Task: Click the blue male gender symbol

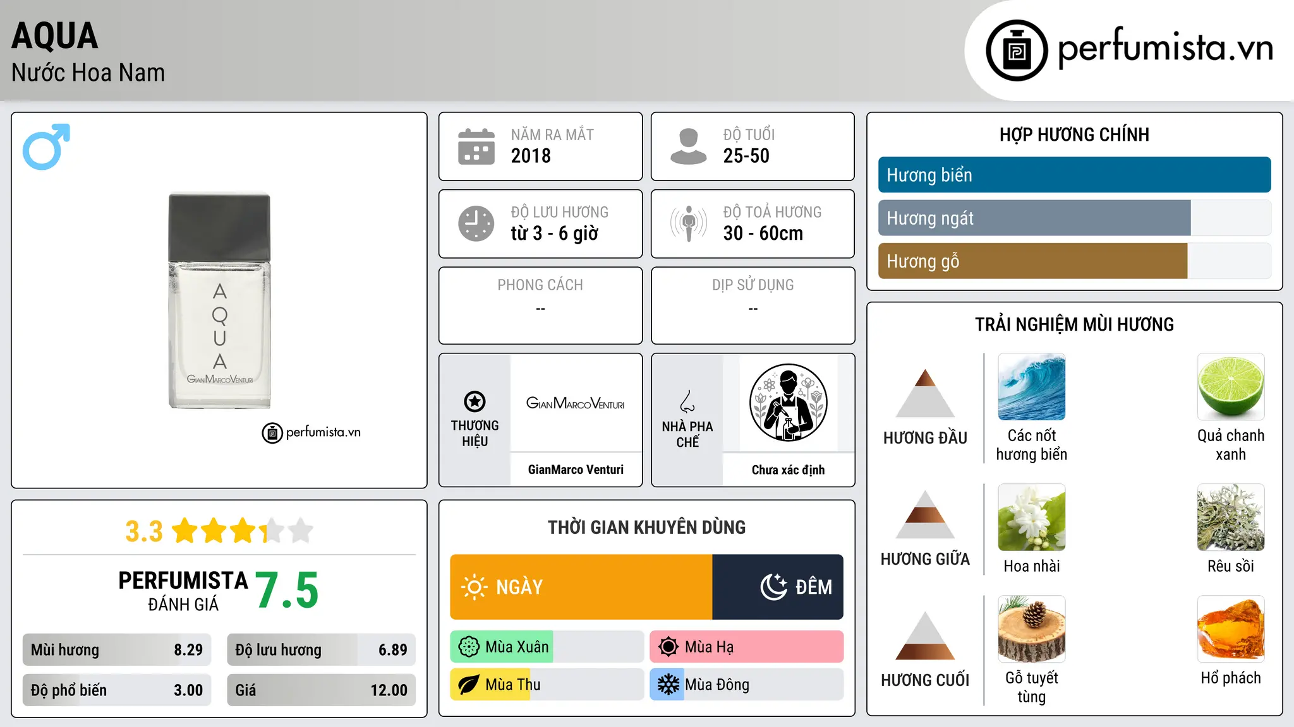Action: (x=46, y=146)
